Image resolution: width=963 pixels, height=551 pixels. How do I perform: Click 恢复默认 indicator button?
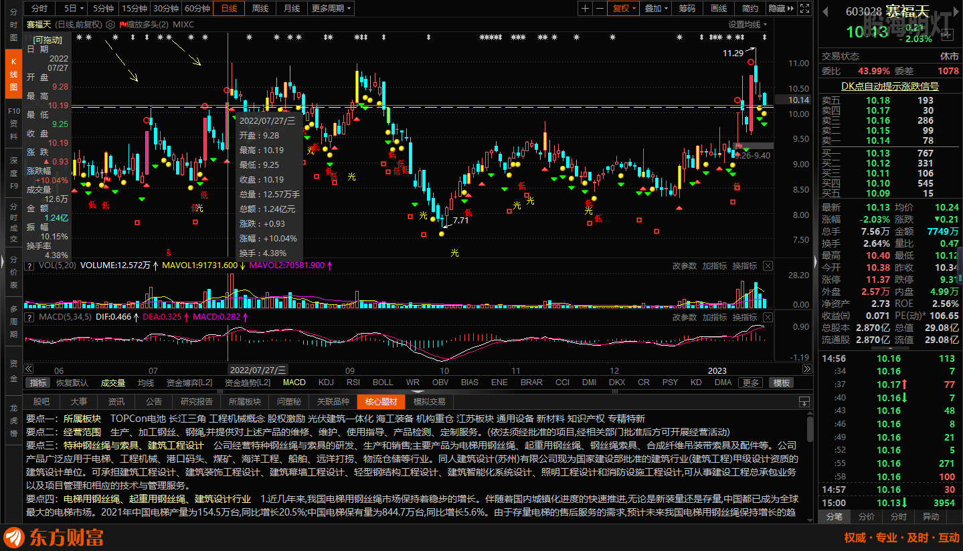coord(72,382)
